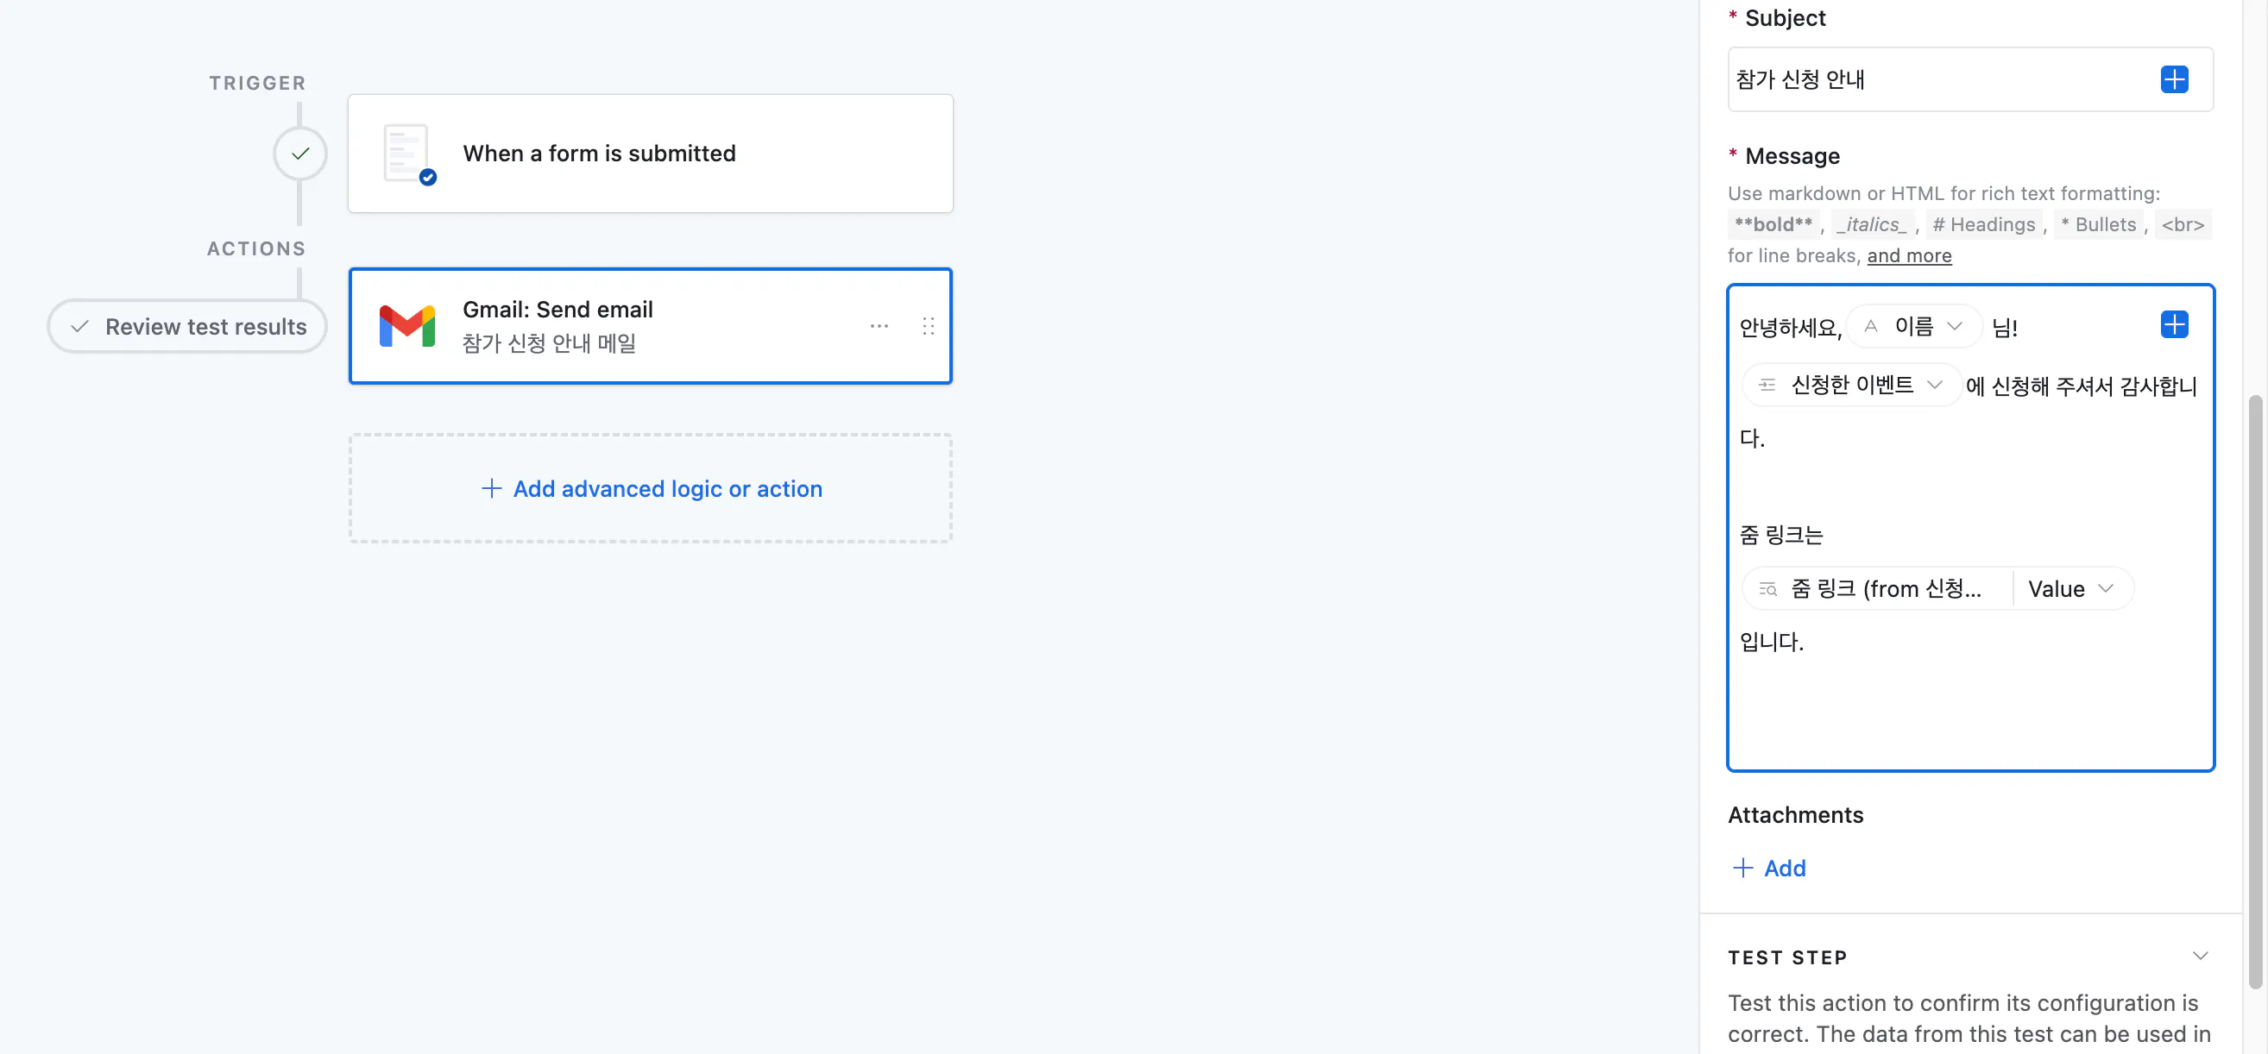
Task: Select the 'When a form is submitted' trigger
Action: 650,154
